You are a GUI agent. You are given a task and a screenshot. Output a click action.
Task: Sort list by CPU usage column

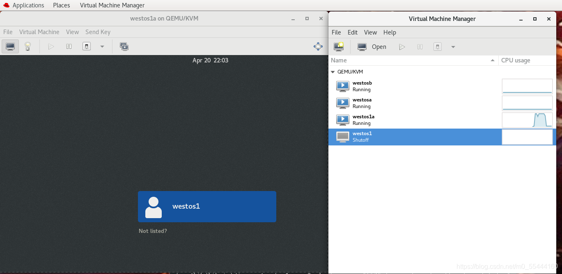[527, 60]
